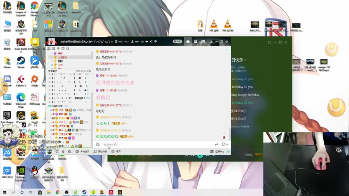Viewport: 349px width, 196px height.
Task: Open the first VLC cone file icon
Action: [214, 26]
